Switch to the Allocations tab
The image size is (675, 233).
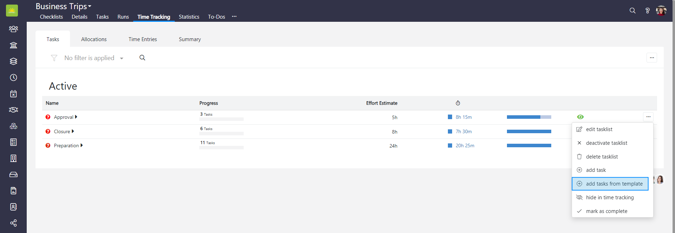pyautogui.click(x=94, y=39)
